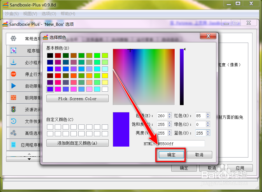
Task: Click the forced programs download icon
Action: 13,62
